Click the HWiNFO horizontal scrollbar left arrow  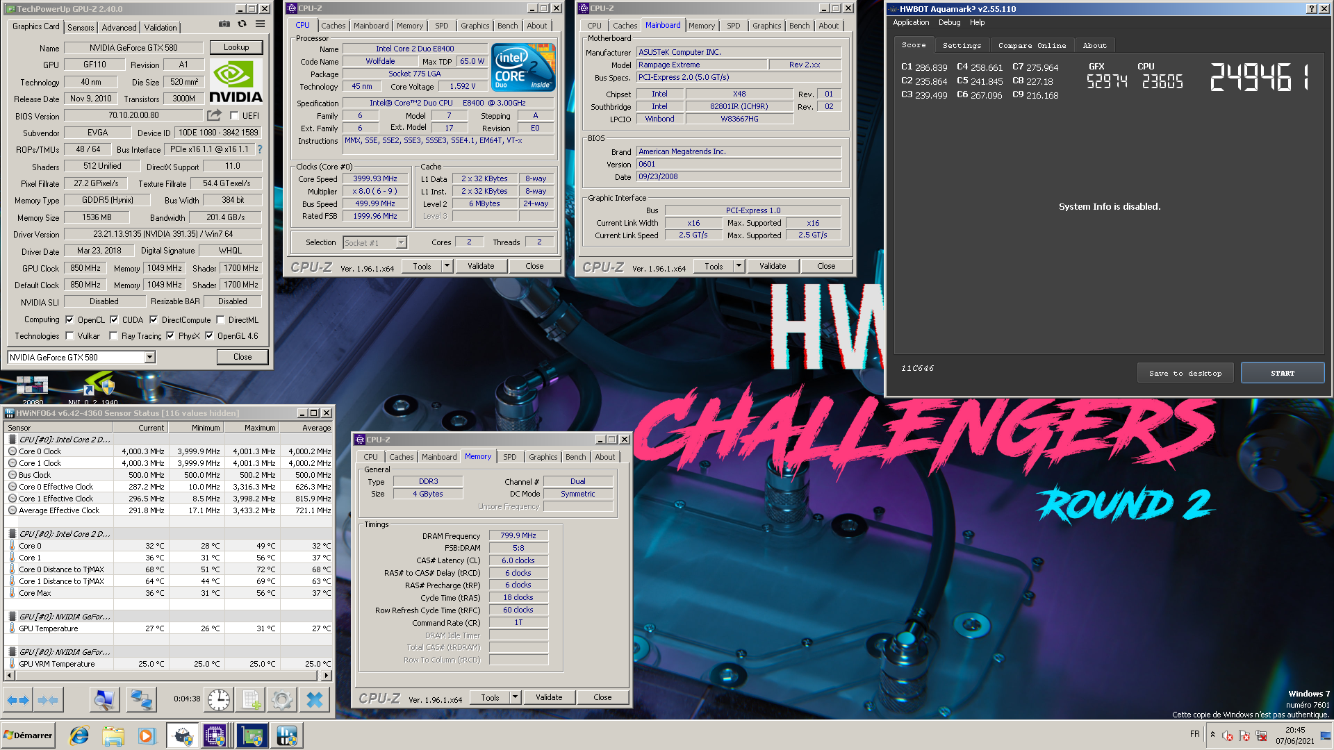pyautogui.click(x=9, y=675)
